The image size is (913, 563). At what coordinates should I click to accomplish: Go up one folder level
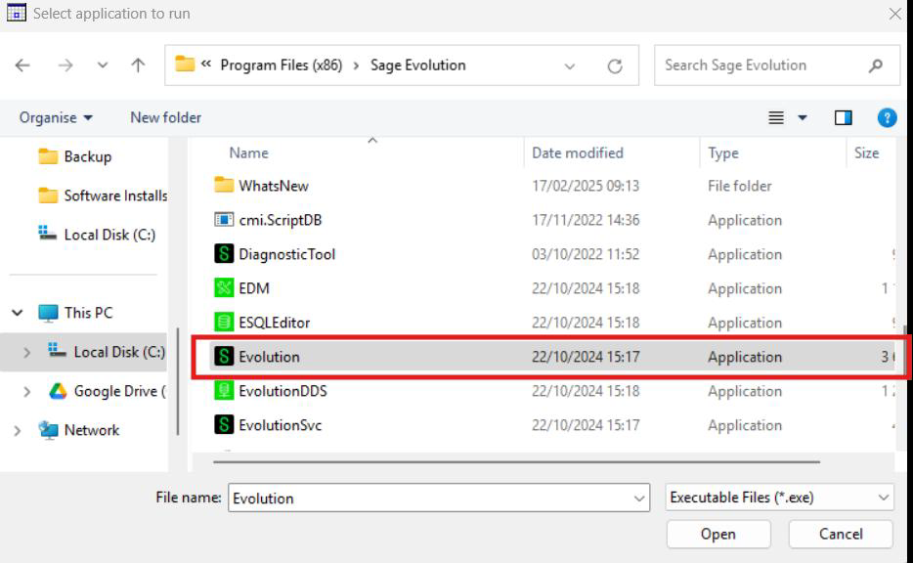click(x=138, y=66)
